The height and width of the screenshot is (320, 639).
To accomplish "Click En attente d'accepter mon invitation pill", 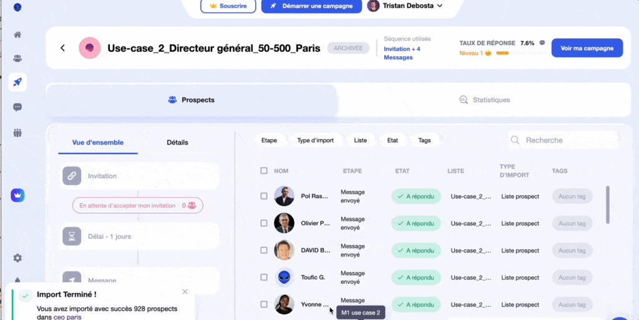I will [138, 206].
